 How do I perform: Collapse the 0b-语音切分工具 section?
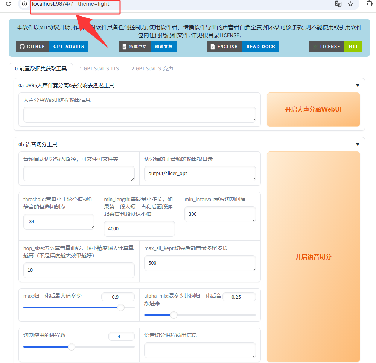tap(358, 144)
